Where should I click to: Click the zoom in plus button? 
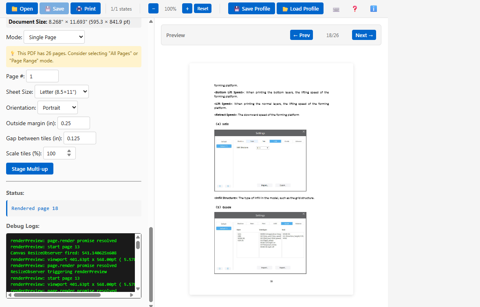point(187,9)
